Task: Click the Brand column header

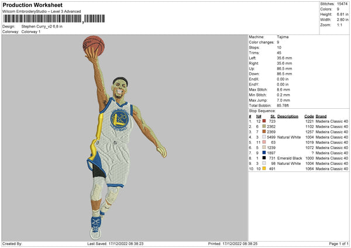Action: [x=322, y=116]
